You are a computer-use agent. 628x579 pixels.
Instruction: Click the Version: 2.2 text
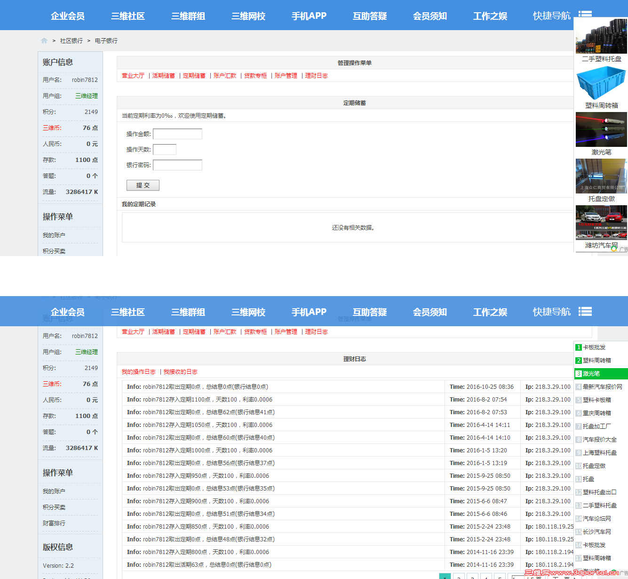point(58,566)
